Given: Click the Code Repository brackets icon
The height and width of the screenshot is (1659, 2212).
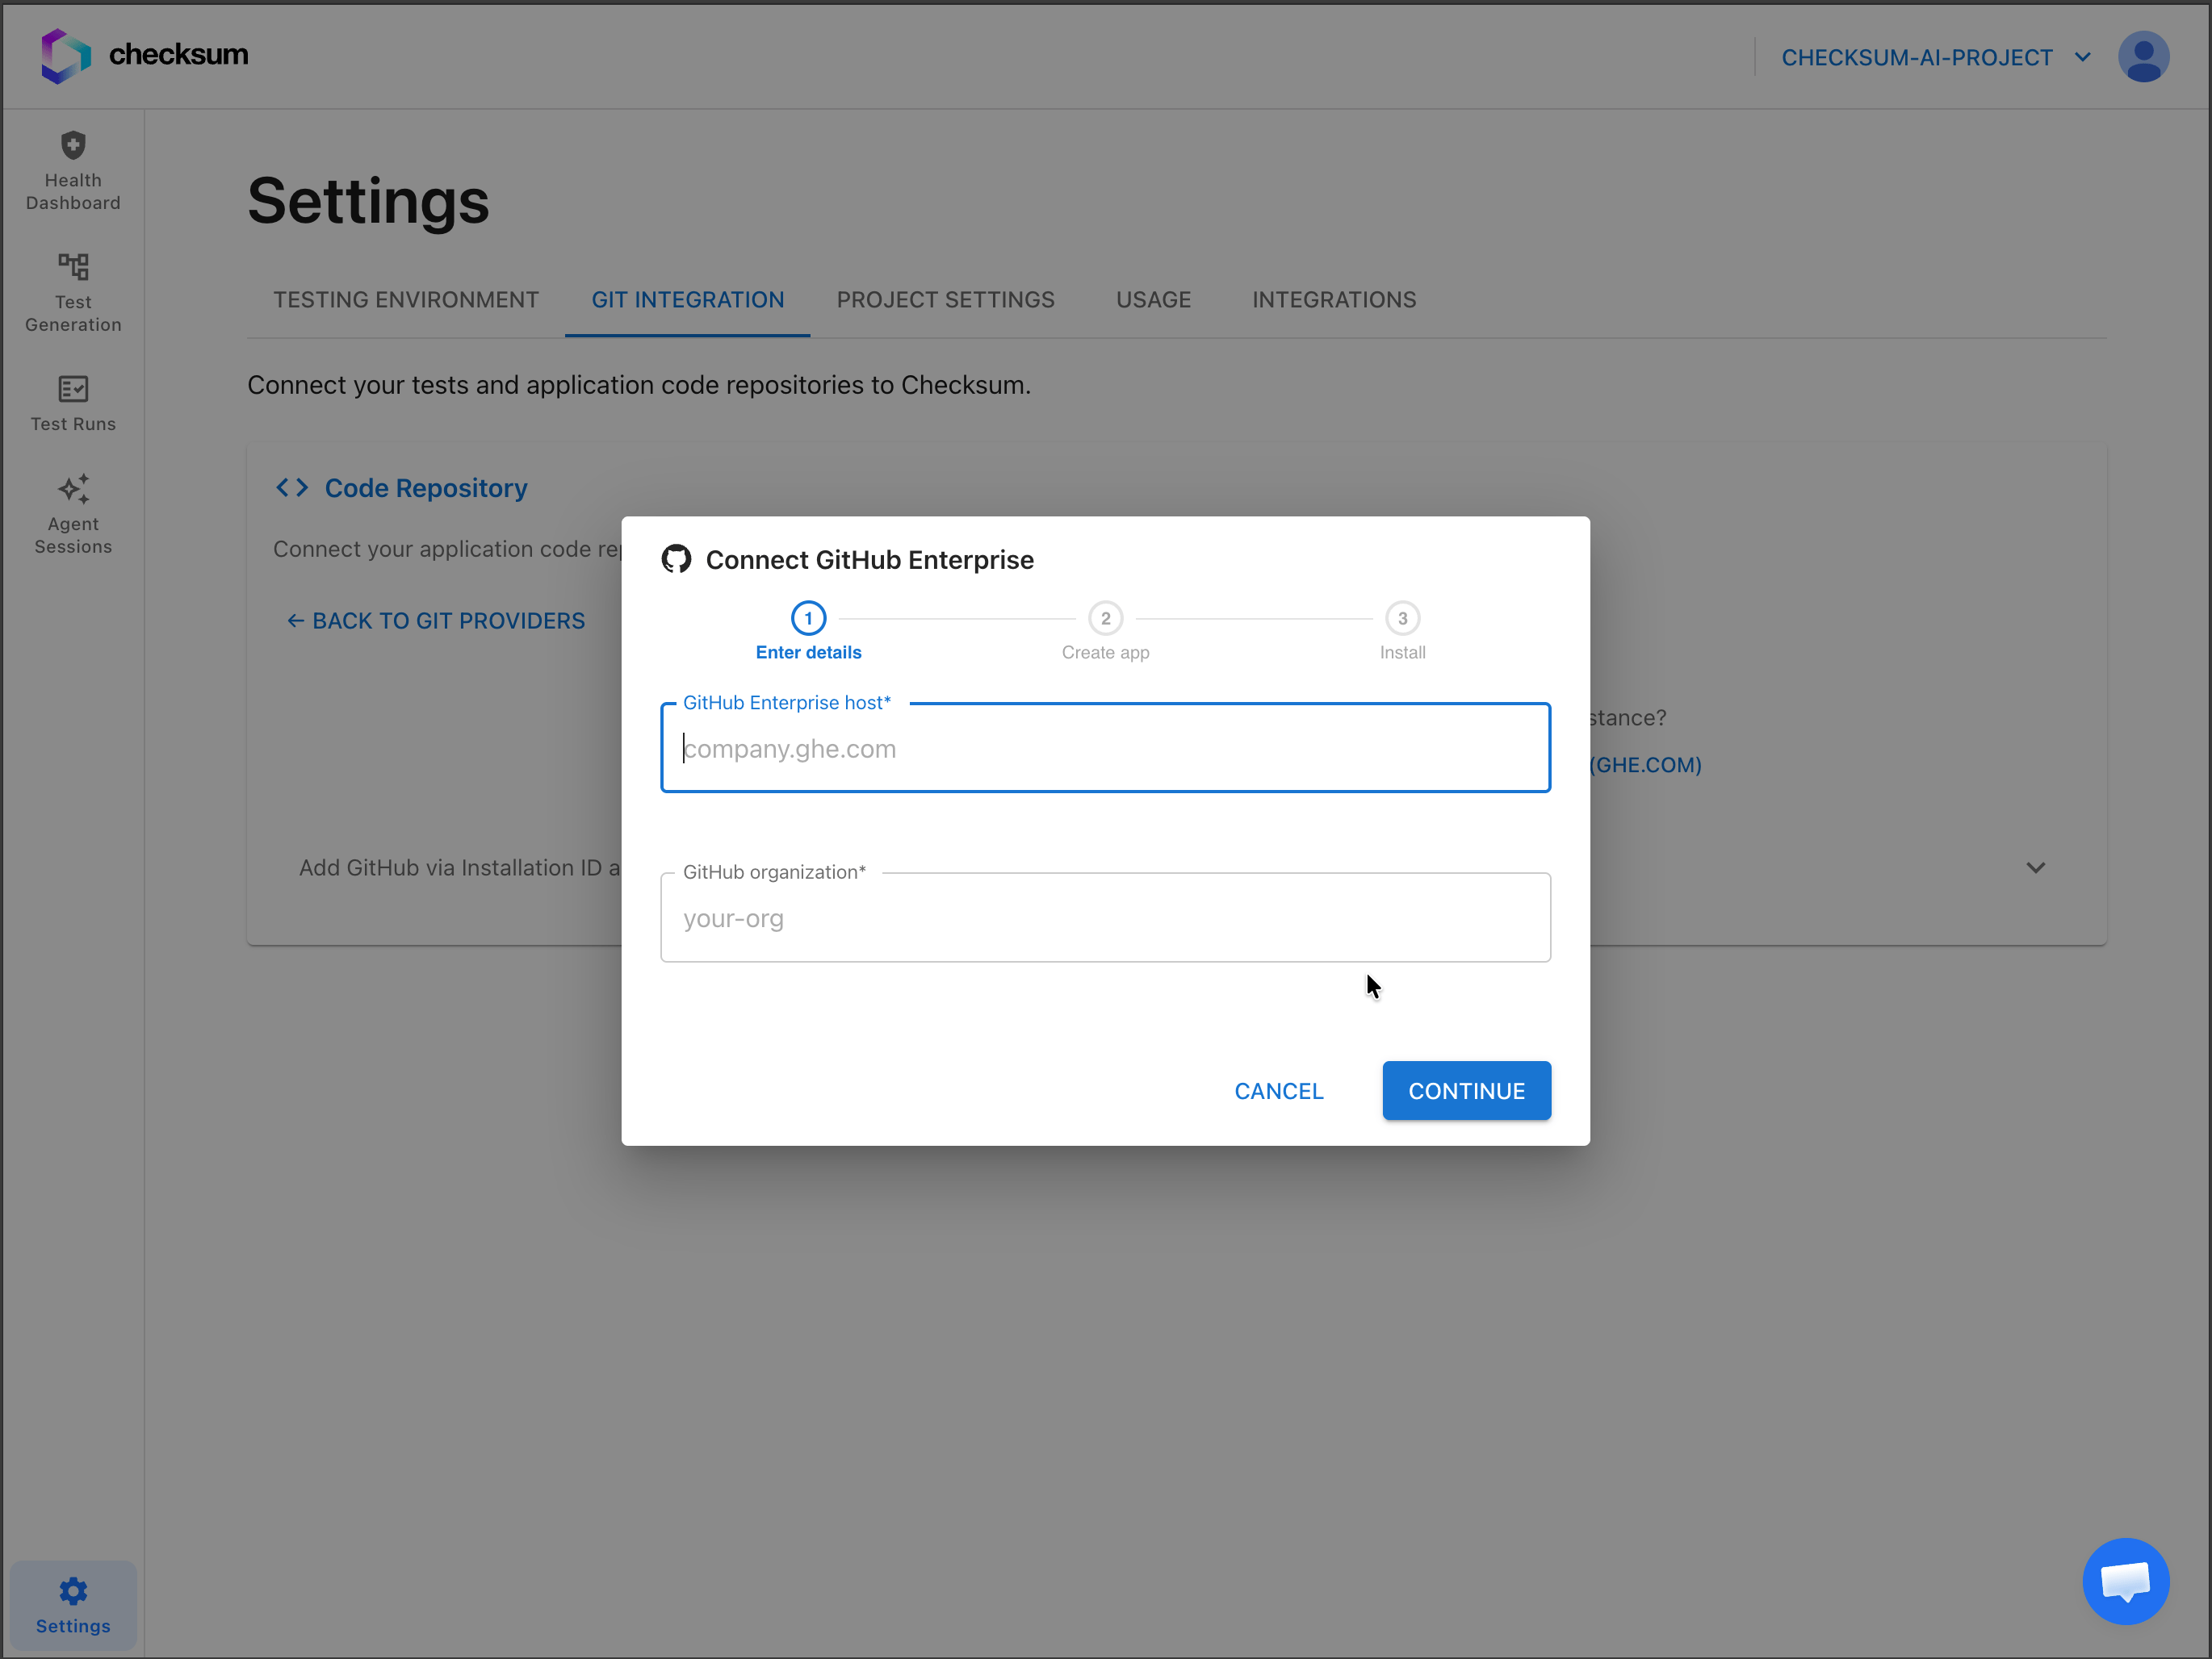Looking at the screenshot, I should pyautogui.click(x=292, y=487).
